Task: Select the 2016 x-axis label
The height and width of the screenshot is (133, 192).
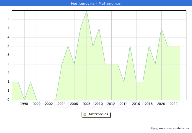Action: click(136, 104)
